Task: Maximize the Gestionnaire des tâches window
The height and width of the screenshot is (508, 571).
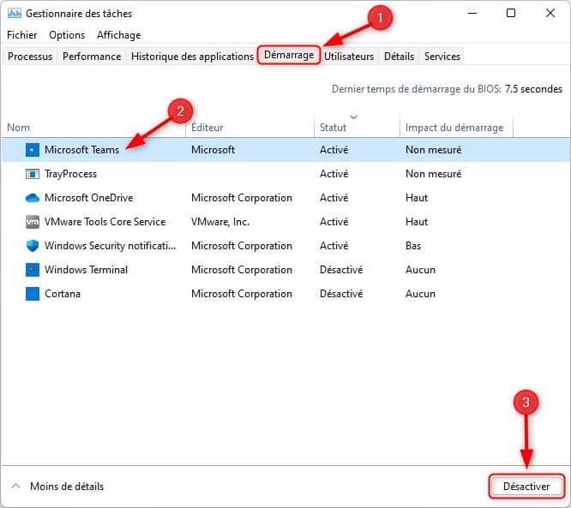Action: click(x=511, y=13)
